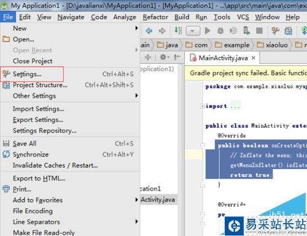The height and width of the screenshot is (236, 307).
Task: Open the project panel gear options
Action: coord(164,57)
